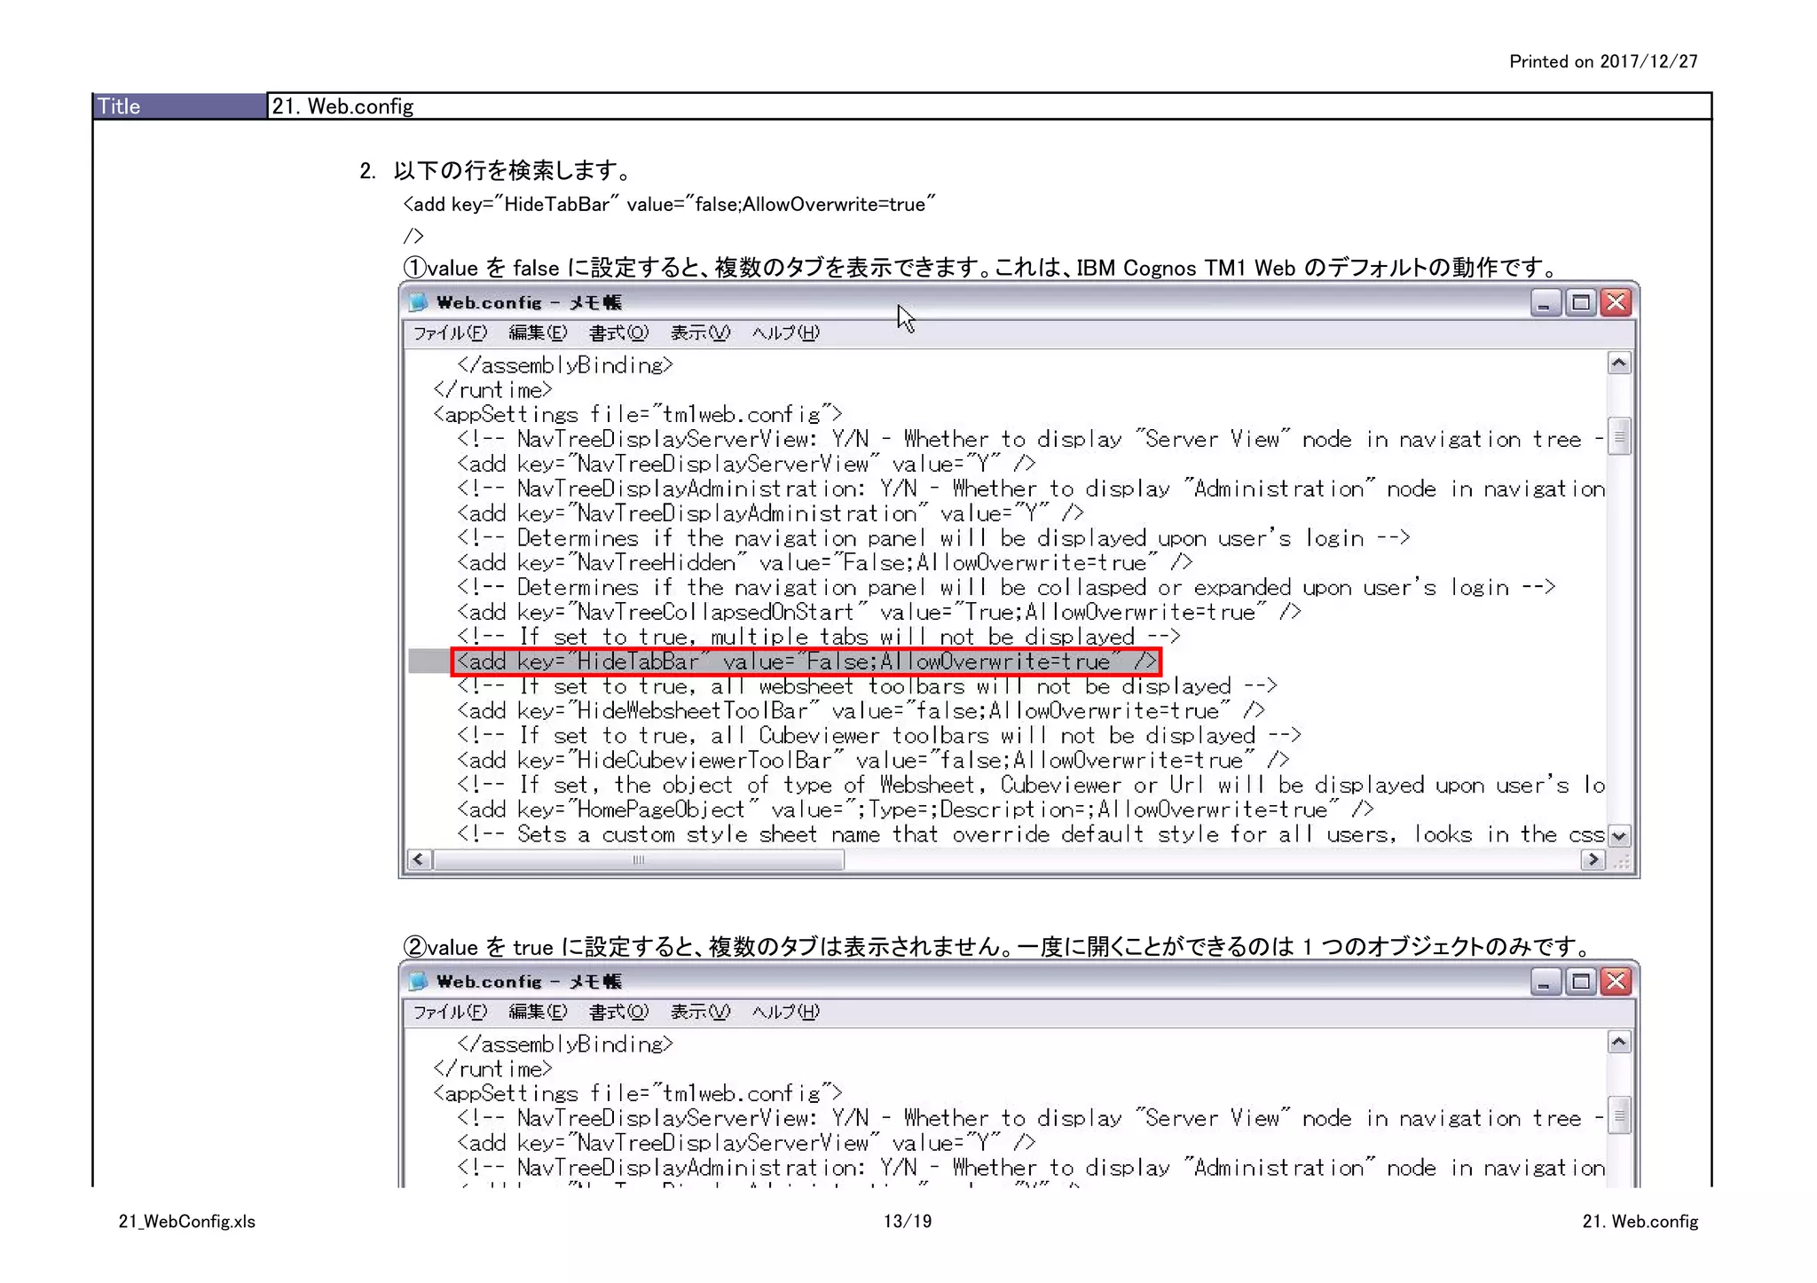Click the 'multiple tabs will not be displayed' comment
Screen dimensions: 1817x1283
819,637
